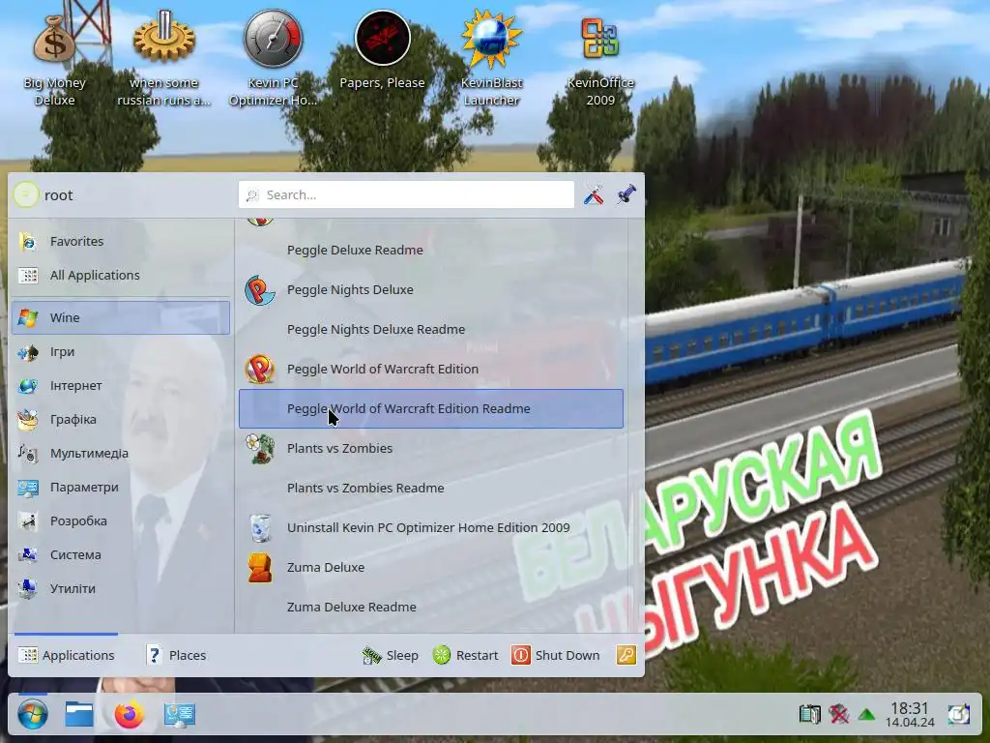Open the gear-shaped 'when some russian runs a...' desktop icon
The image size is (990, 743).
pos(163,60)
